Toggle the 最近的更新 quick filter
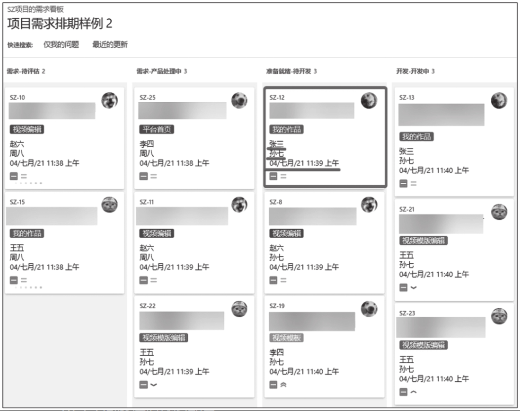 pyautogui.click(x=110, y=44)
